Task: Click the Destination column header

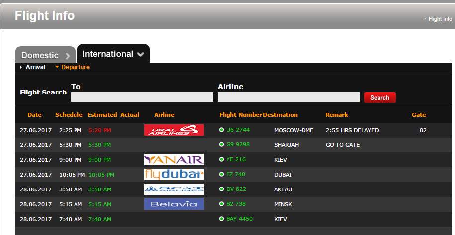Action: tap(280, 115)
